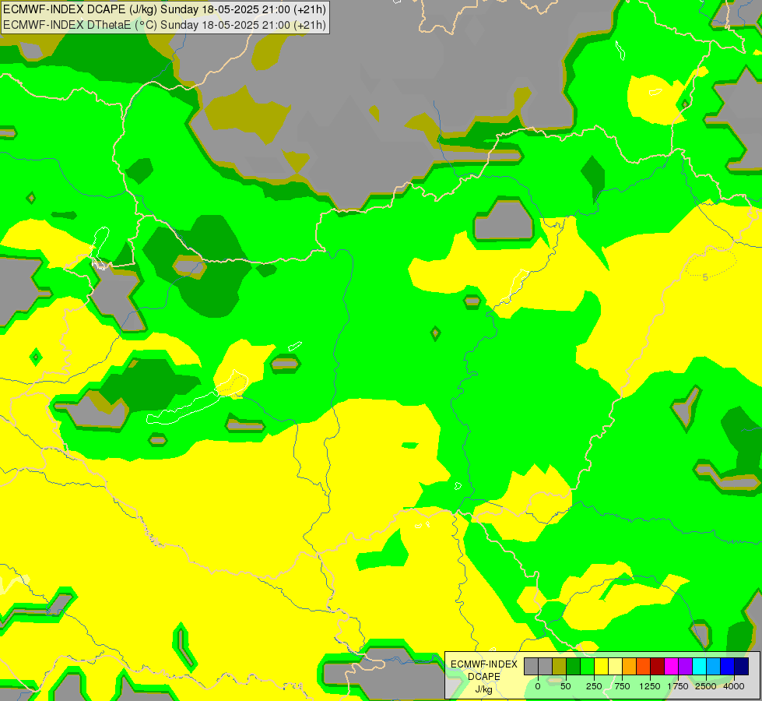The height and width of the screenshot is (701, 762).
Task: Click the legend unit J/kg
Action: pyautogui.click(x=484, y=689)
